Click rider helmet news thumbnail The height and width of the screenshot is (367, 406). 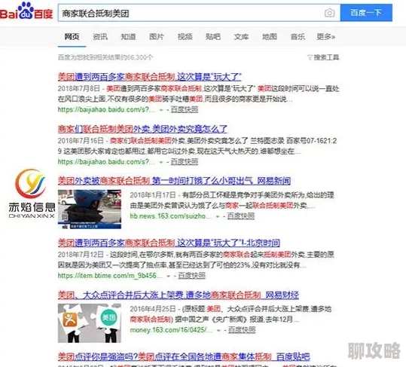(90, 209)
